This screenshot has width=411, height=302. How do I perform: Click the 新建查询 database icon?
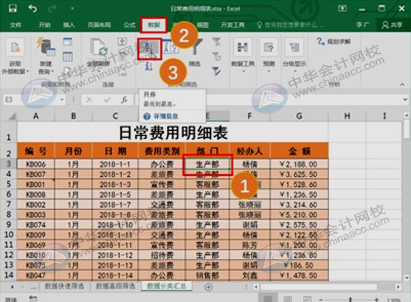46,47
